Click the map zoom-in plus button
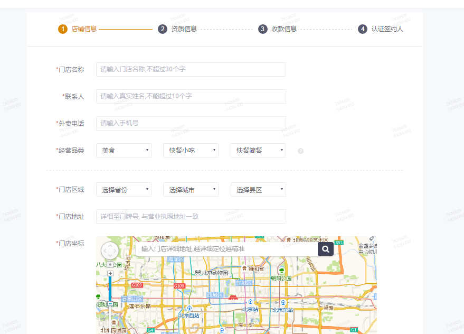This screenshot has height=334, width=464. click(110, 273)
